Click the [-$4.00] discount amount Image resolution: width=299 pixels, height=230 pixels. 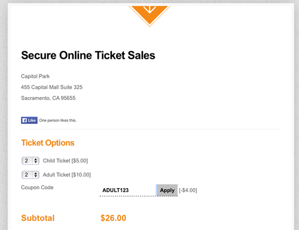tap(188, 190)
